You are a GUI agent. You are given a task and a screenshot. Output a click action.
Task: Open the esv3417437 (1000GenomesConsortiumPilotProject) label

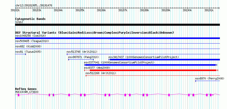(x=144, y=57)
